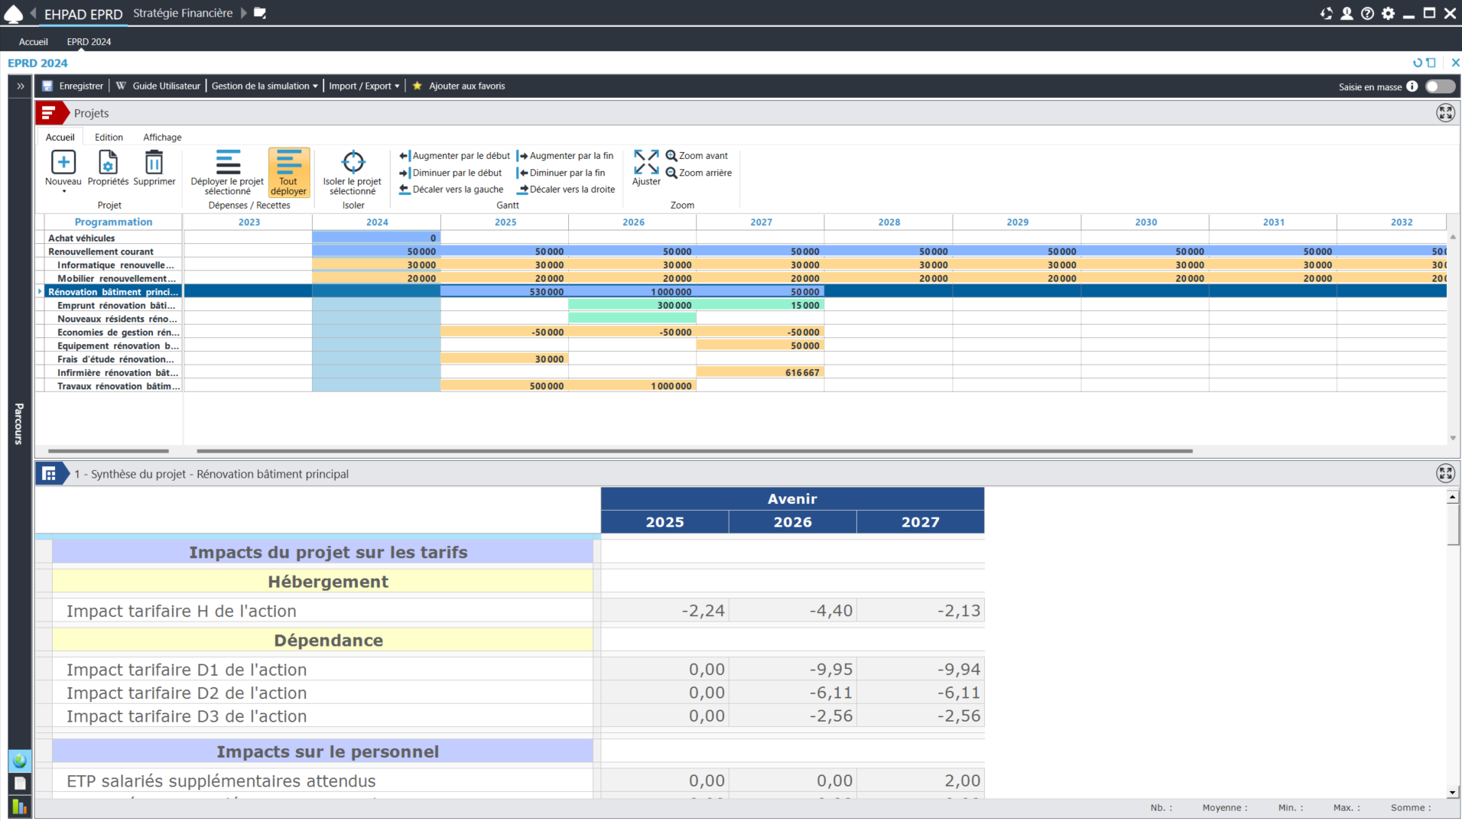Click Décaler vers la droite
Viewport: 1462px width, 821px height.
click(x=566, y=190)
